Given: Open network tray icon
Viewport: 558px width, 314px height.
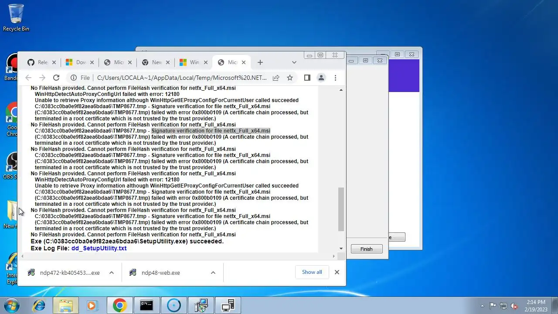Looking at the screenshot, I should pos(504,306).
